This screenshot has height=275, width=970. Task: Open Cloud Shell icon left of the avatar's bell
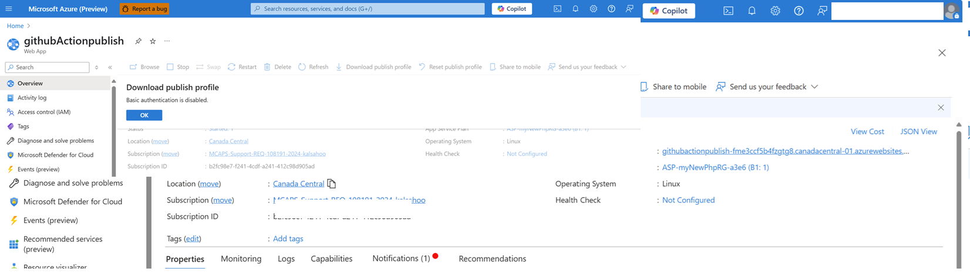pos(728,11)
